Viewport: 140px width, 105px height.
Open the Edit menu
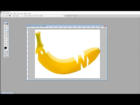pos(4,14)
